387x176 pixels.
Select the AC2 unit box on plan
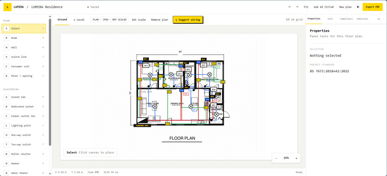pos(180,74)
